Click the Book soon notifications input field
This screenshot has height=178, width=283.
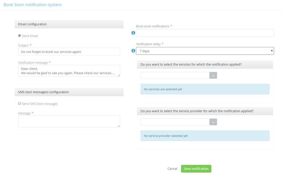tap(205, 33)
